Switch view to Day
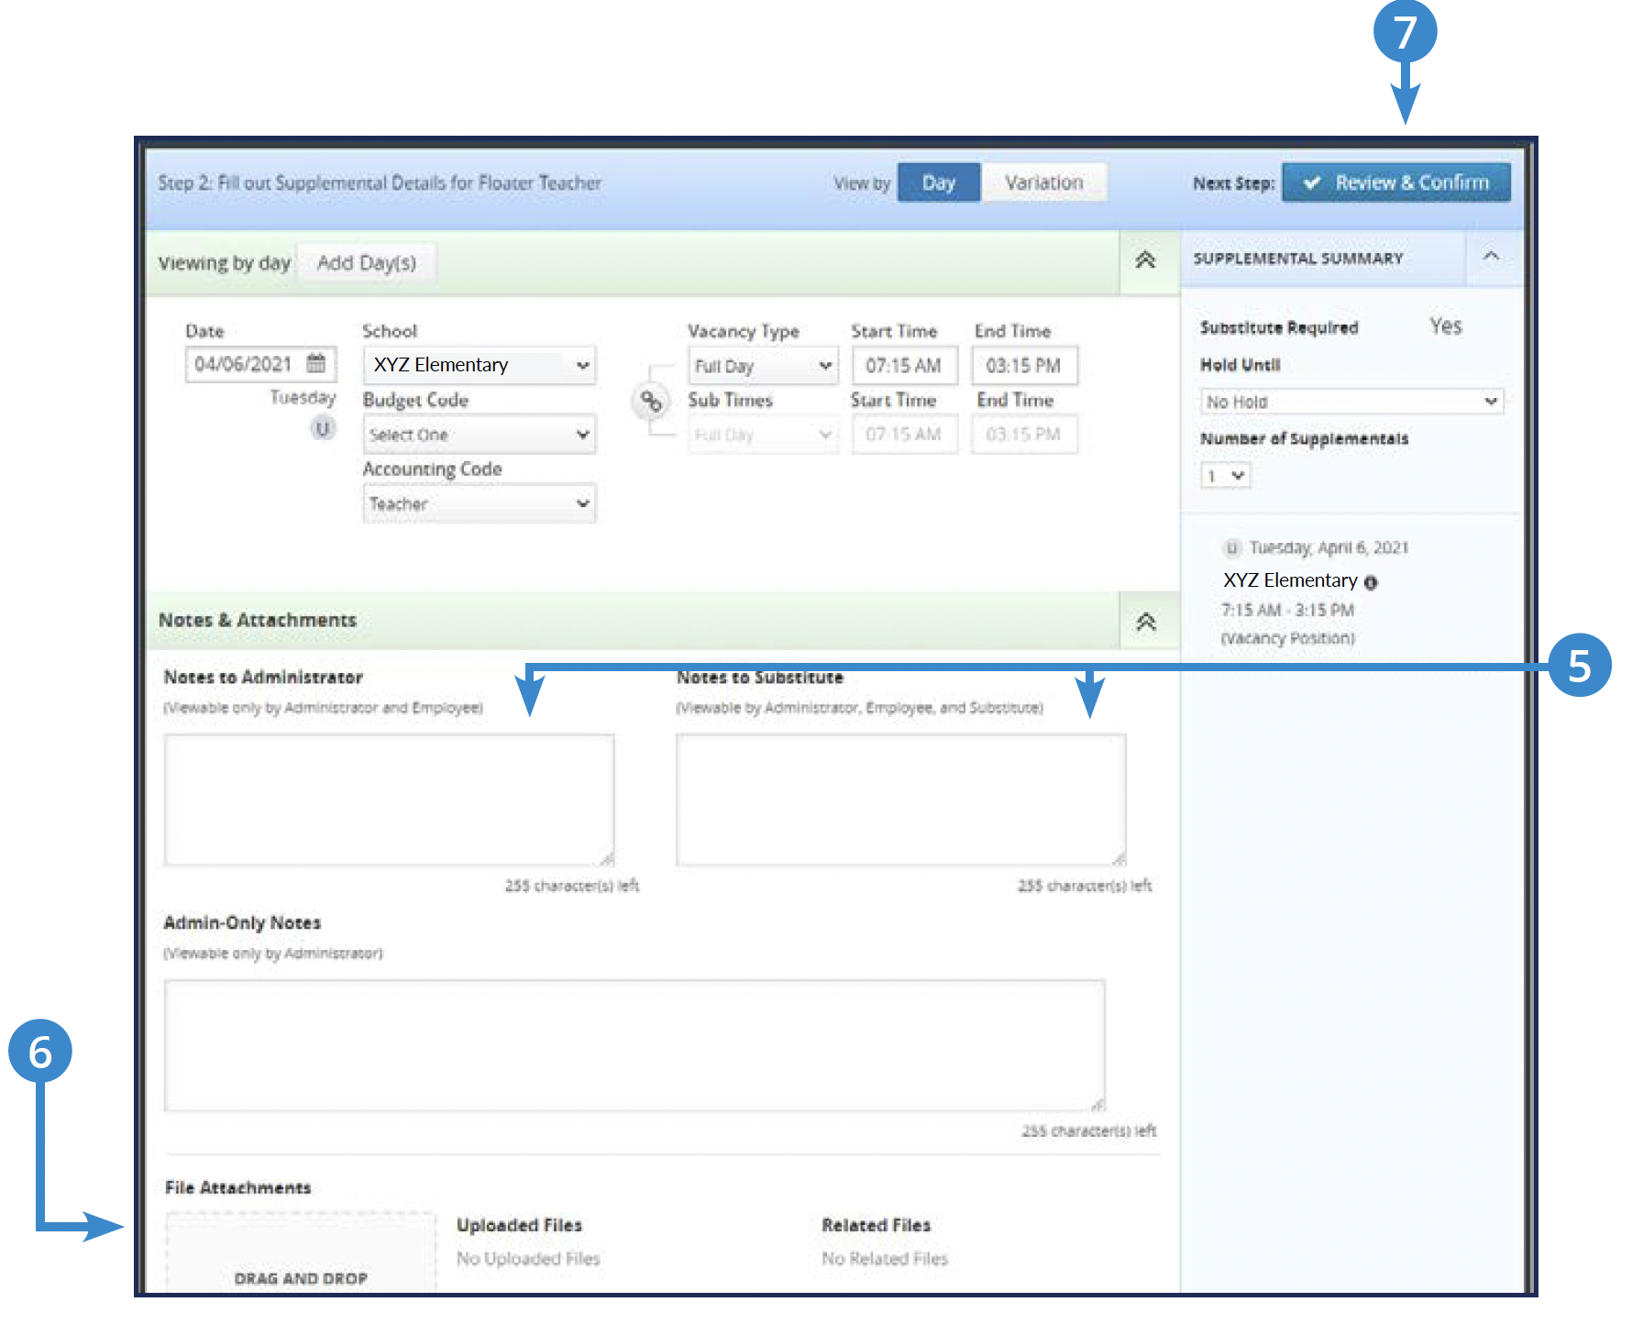This screenshot has height=1324, width=1643. 939,182
